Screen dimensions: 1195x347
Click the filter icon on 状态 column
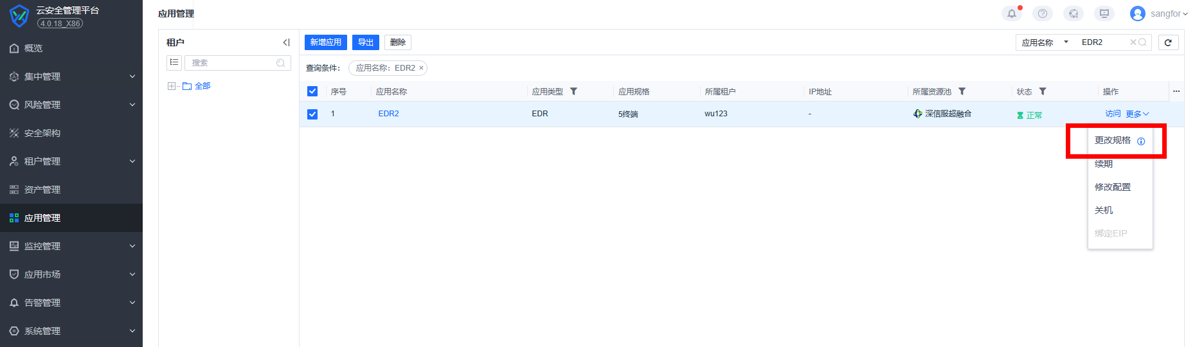(x=1043, y=91)
